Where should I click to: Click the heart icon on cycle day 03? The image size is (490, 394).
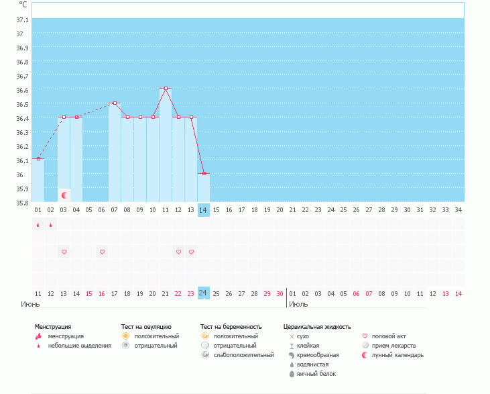tap(64, 252)
